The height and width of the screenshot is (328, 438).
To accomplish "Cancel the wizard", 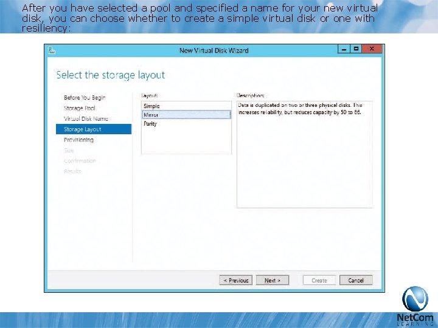I will (356, 280).
